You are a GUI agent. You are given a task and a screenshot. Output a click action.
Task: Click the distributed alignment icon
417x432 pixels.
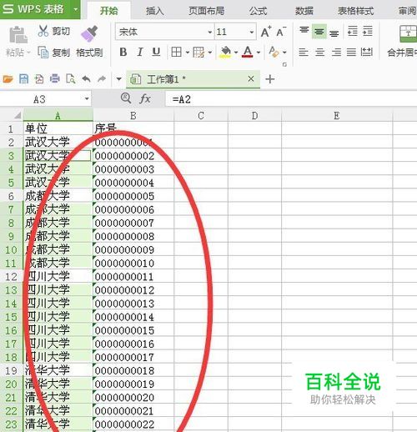pos(366,52)
